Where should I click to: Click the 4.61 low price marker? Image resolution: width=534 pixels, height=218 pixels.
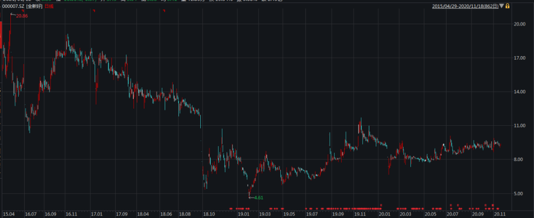[259, 198]
